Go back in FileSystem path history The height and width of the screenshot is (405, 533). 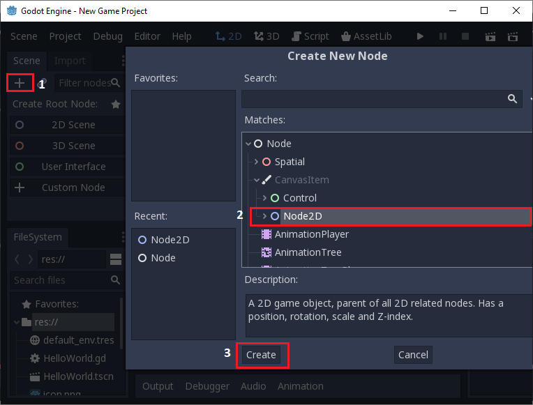17,259
